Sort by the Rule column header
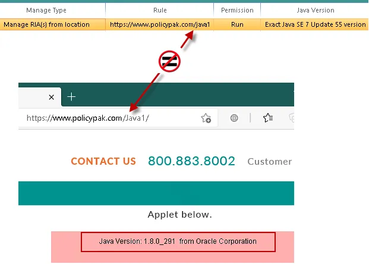 (x=160, y=10)
